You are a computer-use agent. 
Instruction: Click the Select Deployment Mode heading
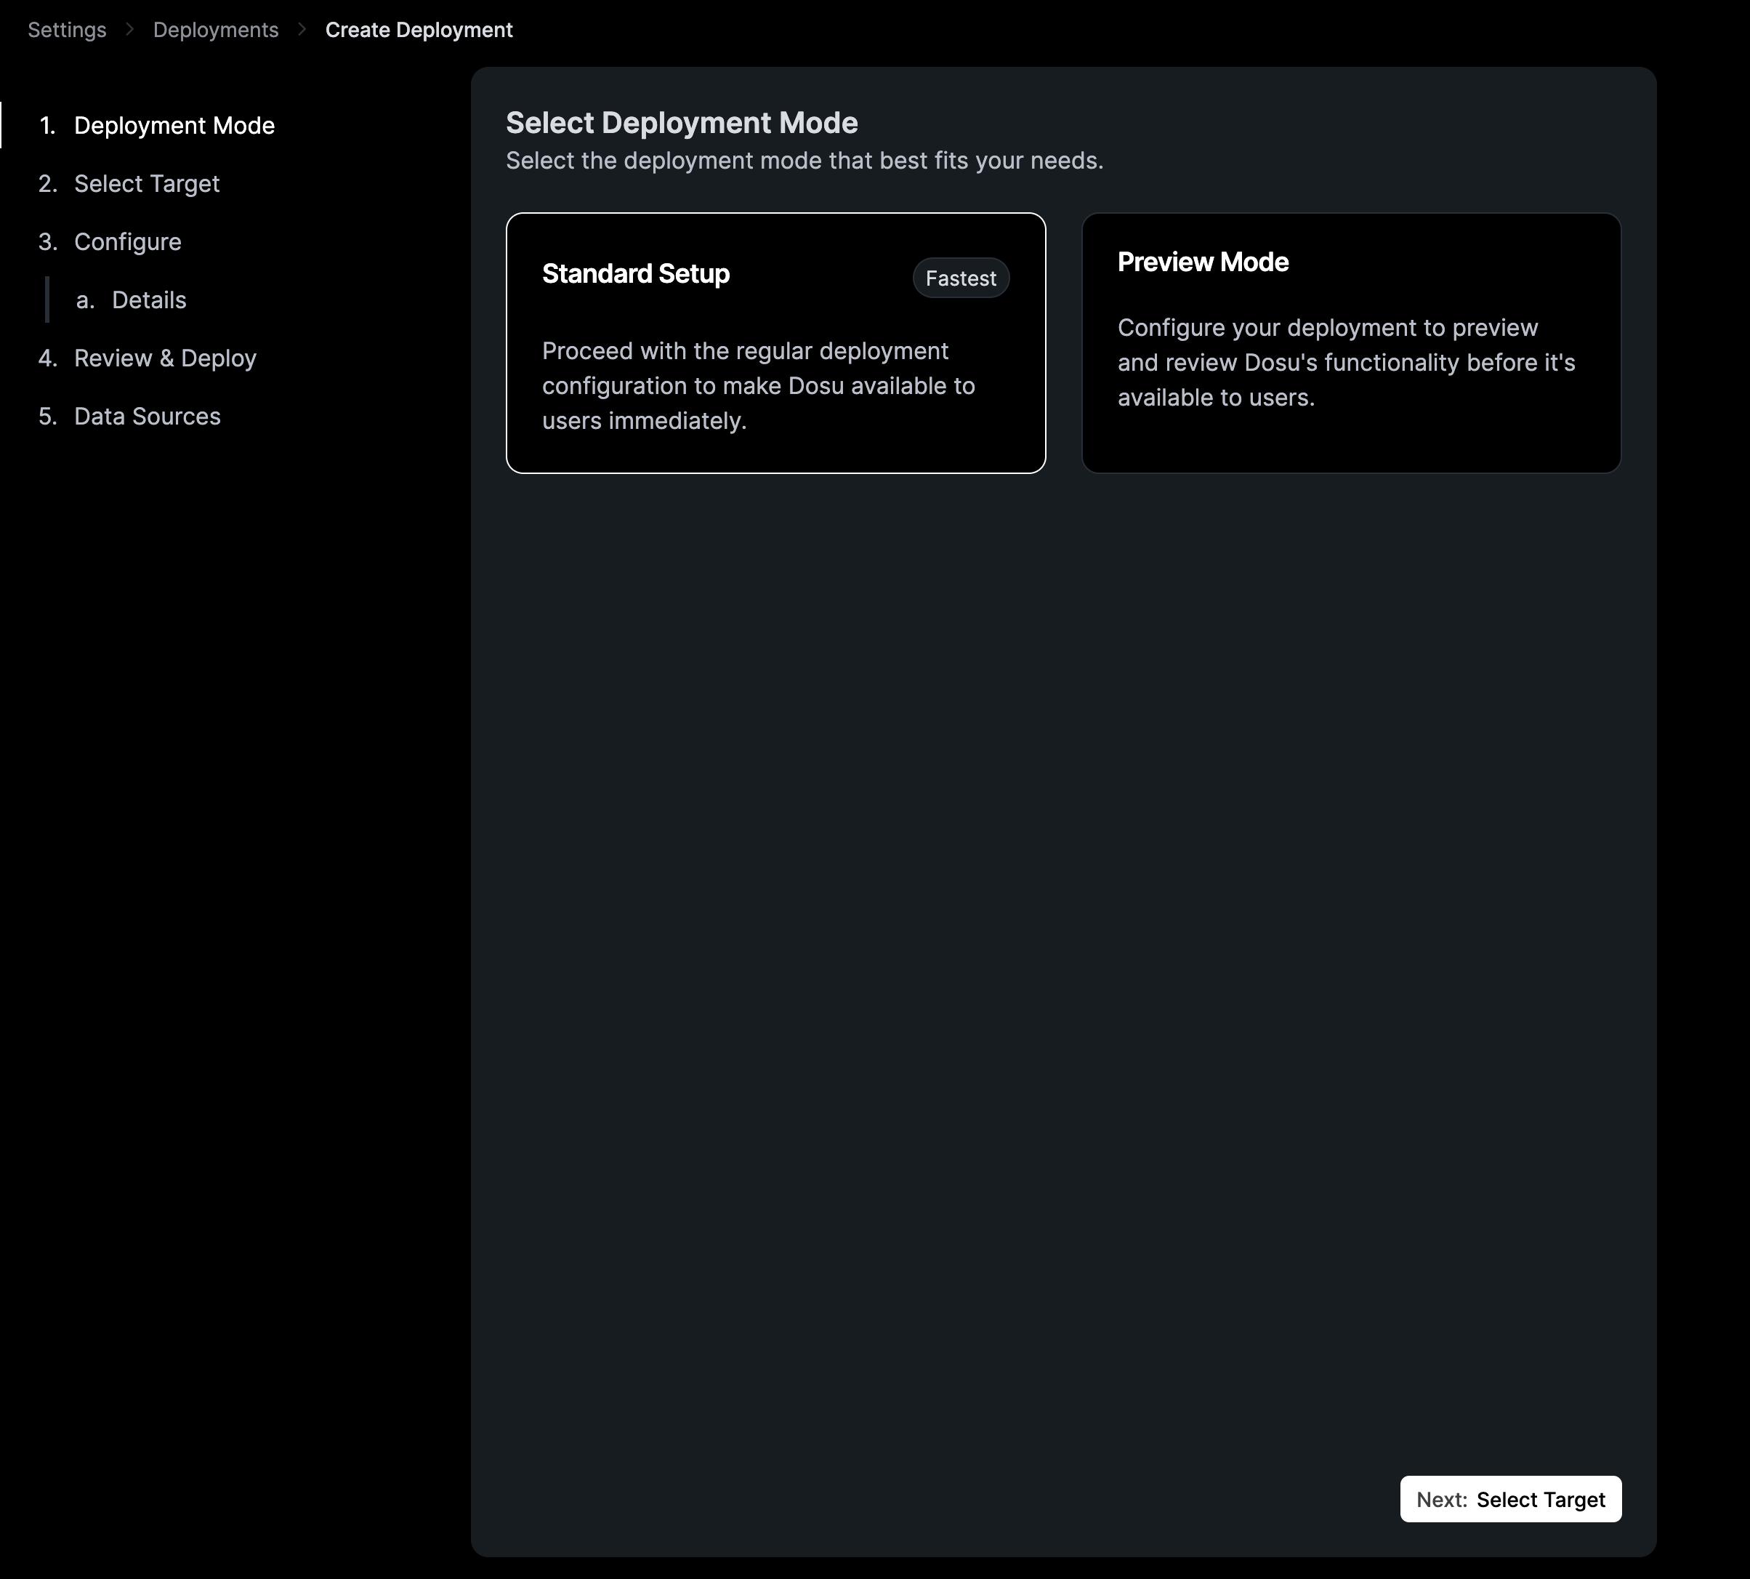click(x=682, y=123)
